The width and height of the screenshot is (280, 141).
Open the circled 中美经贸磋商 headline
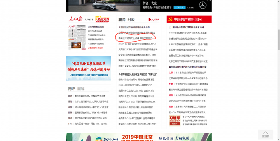135,38
